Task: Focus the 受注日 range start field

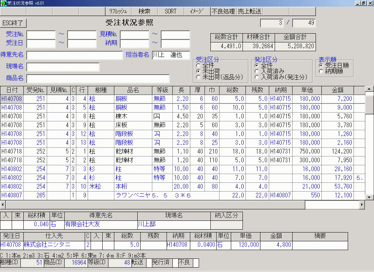Action: tap(41, 44)
